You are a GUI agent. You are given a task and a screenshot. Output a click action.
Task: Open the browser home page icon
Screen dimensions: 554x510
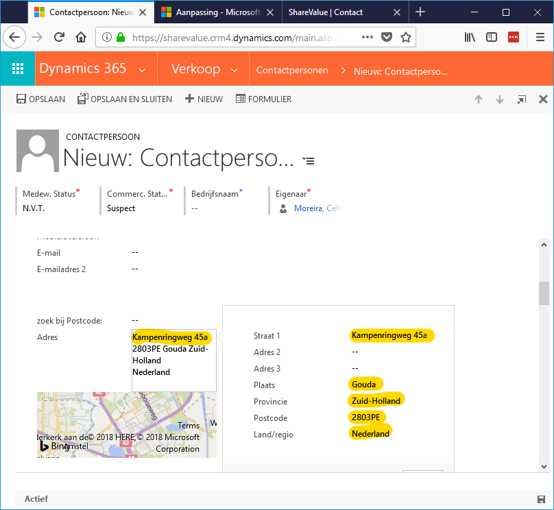click(81, 37)
